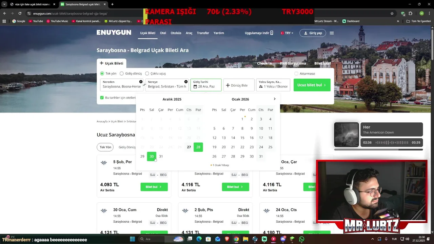Select the Çoklu uçuş radio option
Screen dimensions: 434x244
click(x=147, y=73)
